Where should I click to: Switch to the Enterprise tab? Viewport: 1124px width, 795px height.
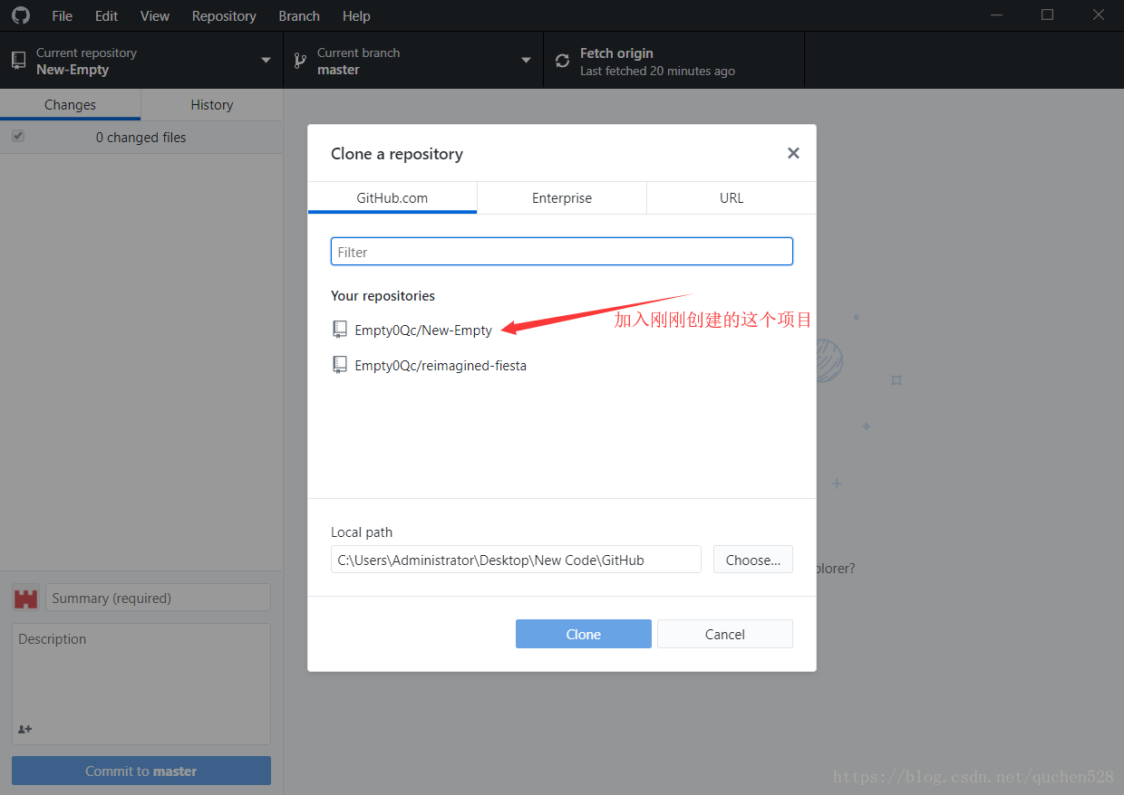pos(562,197)
